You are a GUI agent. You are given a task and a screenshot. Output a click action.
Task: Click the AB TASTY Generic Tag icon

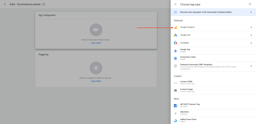(175, 106)
